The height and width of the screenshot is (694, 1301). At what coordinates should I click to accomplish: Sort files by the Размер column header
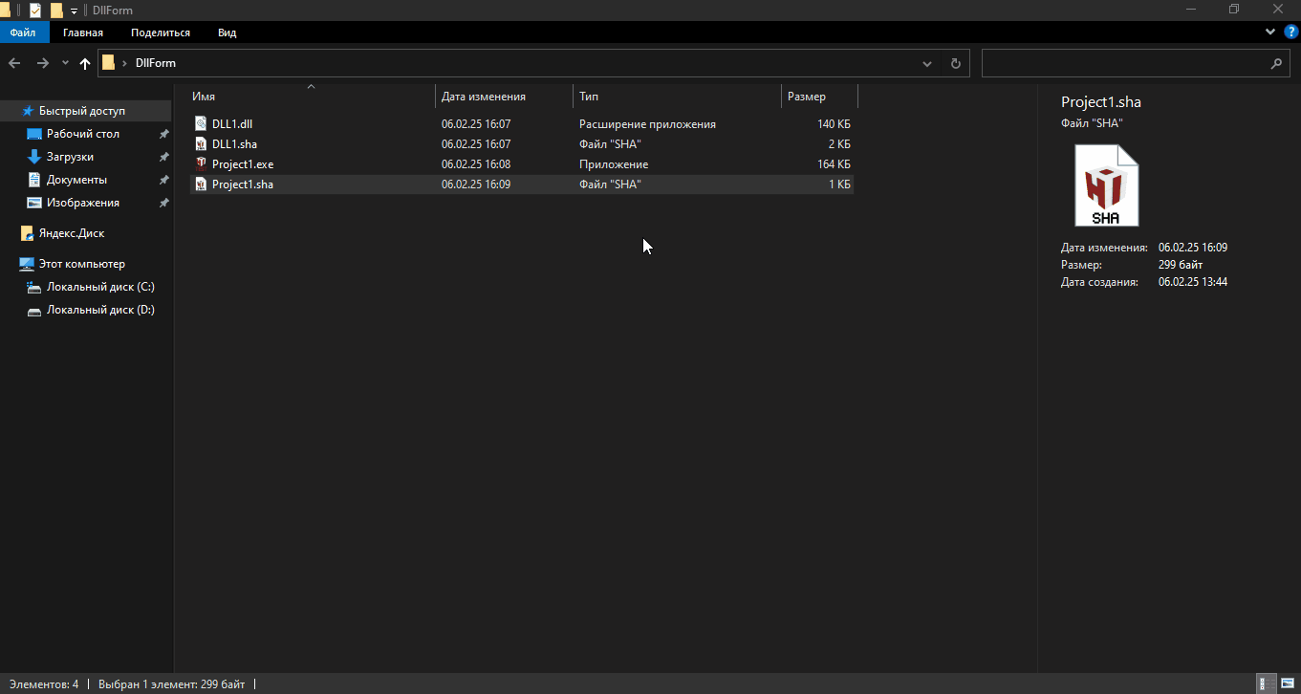[x=806, y=97]
